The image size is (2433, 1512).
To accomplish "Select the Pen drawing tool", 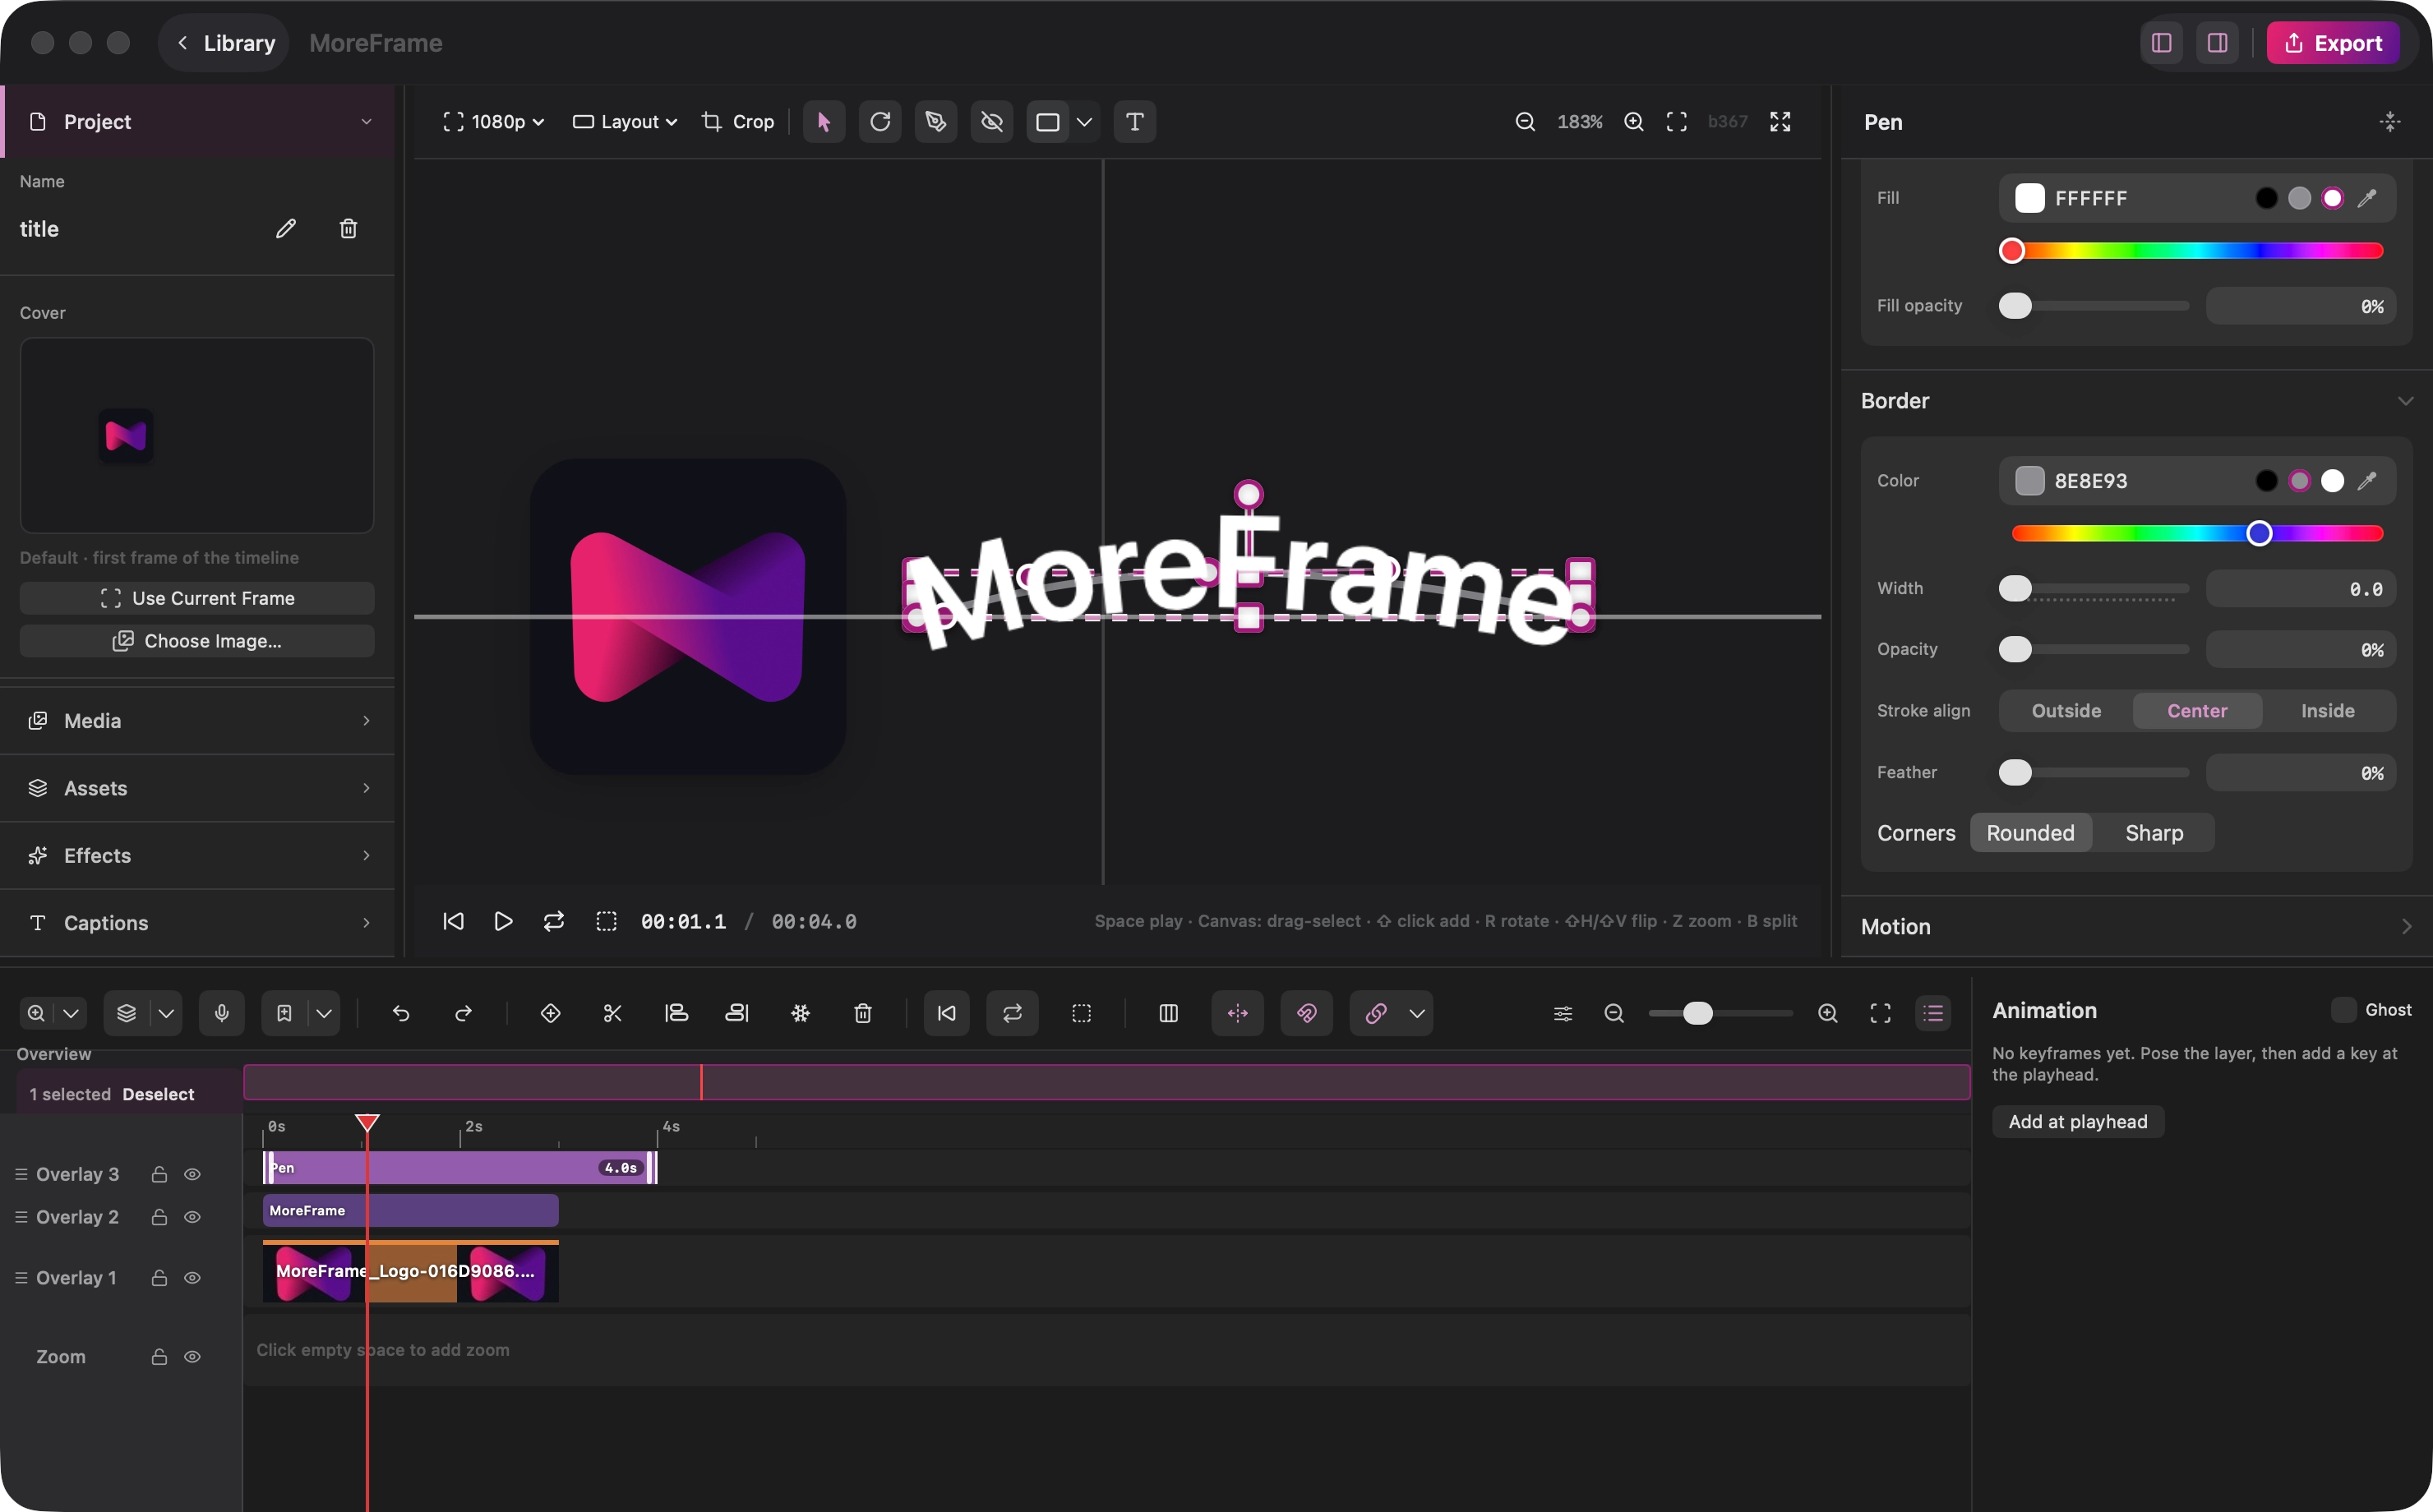I will 936,122.
